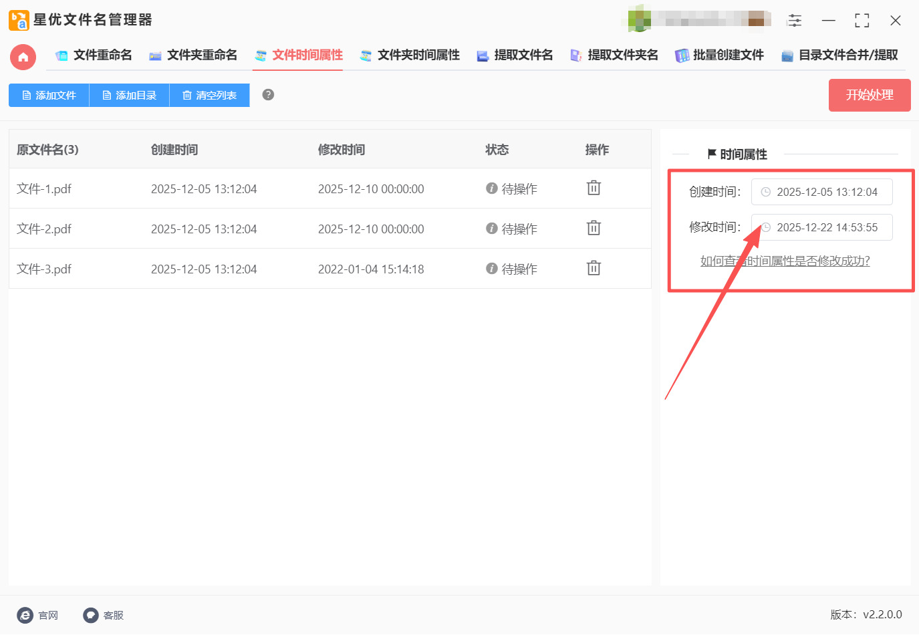Screen dimensions: 919x635
Task: Select file name 文件-3.pdf
Action: click(44, 269)
